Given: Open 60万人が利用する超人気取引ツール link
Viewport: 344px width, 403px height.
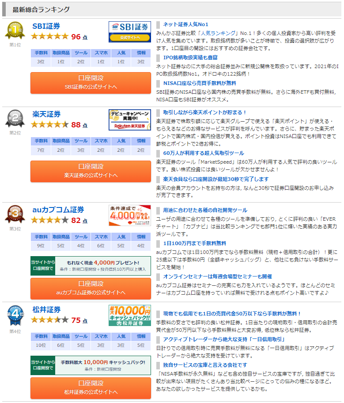Looking at the screenshot, I should pos(204,153).
